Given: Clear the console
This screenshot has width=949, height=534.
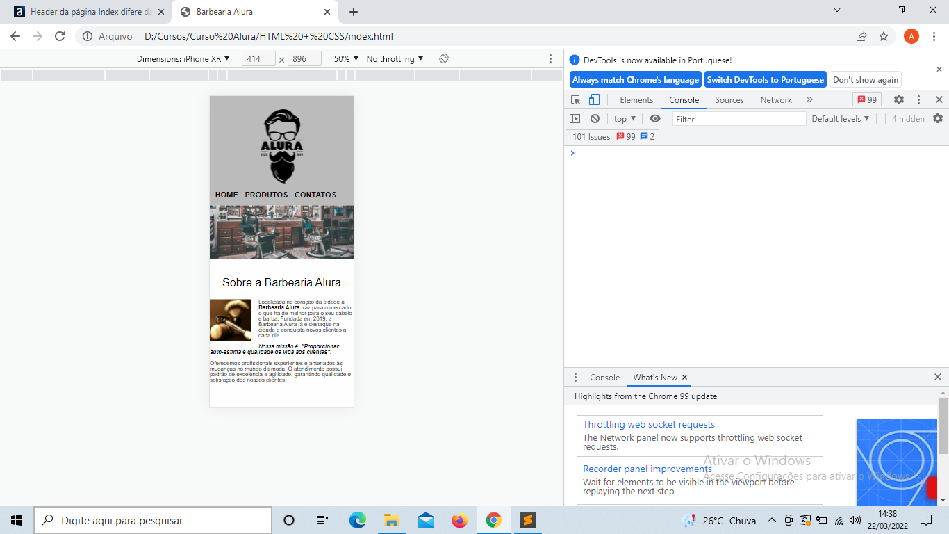Looking at the screenshot, I should 595,119.
